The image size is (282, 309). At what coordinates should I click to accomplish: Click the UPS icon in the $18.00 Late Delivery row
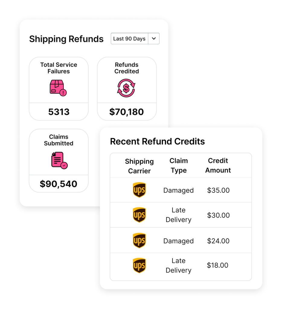139,266
